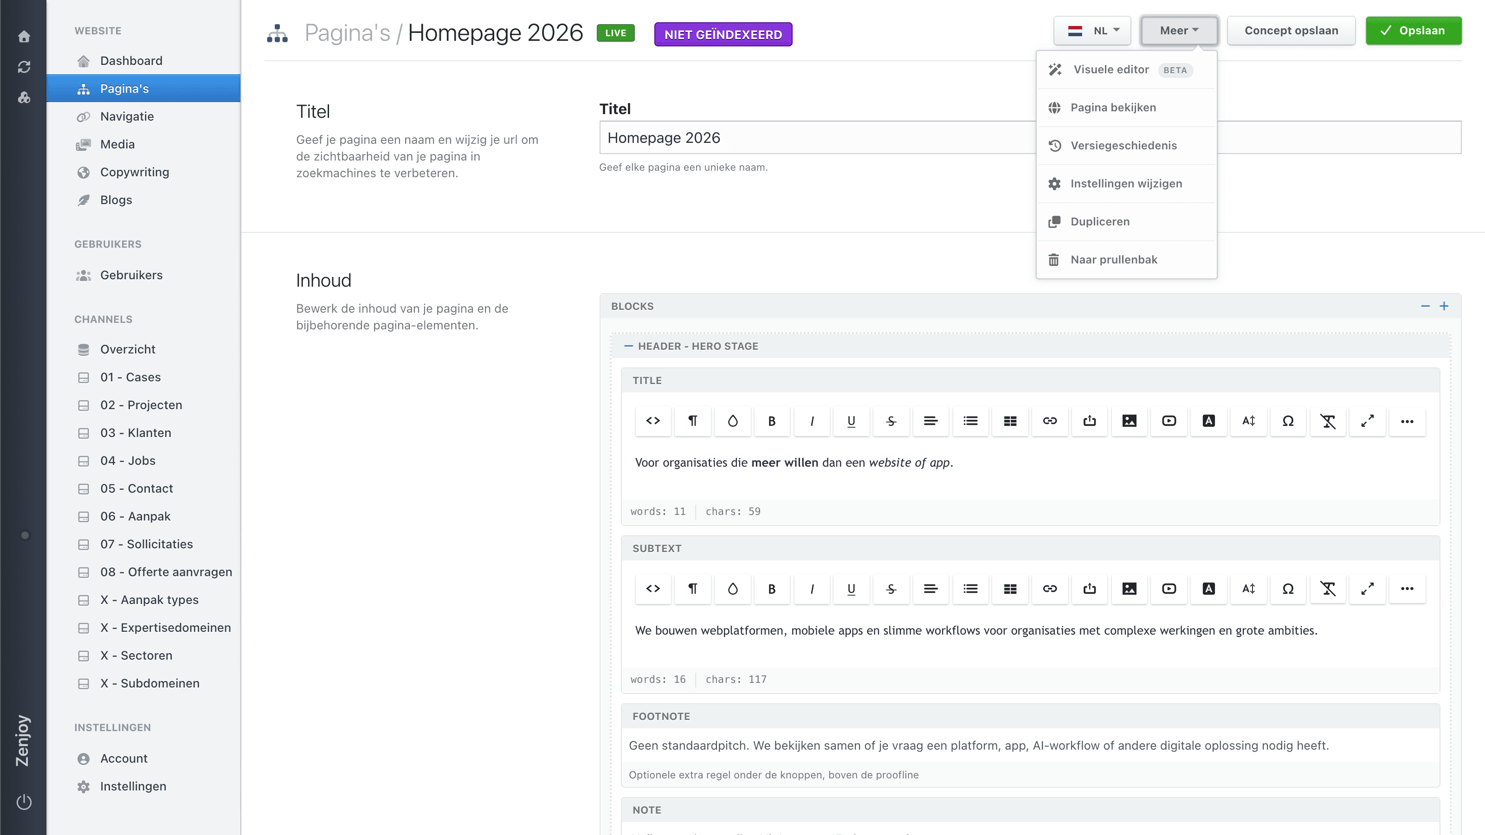Close the Meer dropdown menu button
The height and width of the screenshot is (835, 1485).
pyautogui.click(x=1179, y=31)
